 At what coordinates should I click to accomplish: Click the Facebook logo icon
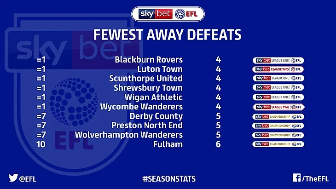(x=296, y=178)
